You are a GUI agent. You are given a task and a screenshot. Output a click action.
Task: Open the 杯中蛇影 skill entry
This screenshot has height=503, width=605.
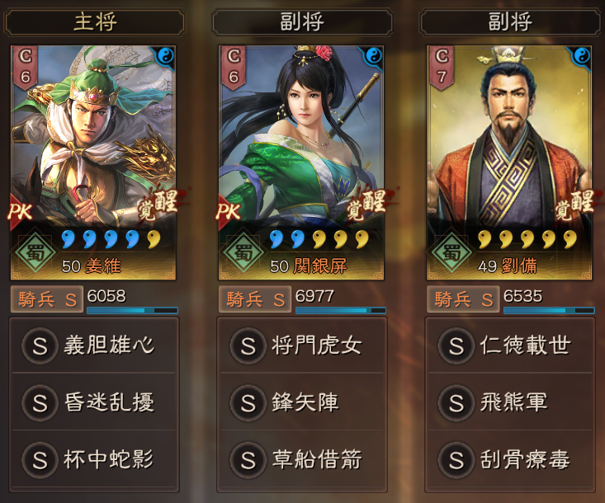pyautogui.click(x=94, y=459)
